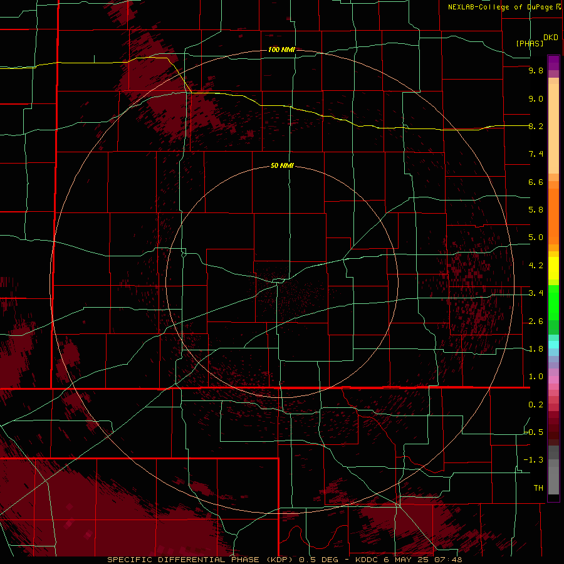The height and width of the screenshot is (564, 564).
Task: Select the 1.8 scale value
Action: point(536,349)
